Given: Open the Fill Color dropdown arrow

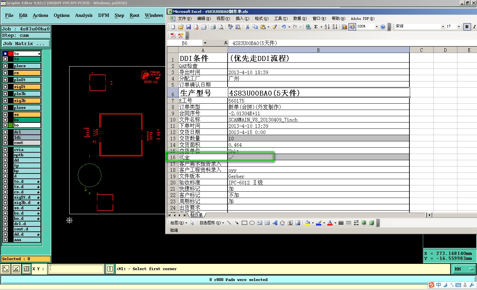Looking at the screenshot, I should click(x=313, y=223).
